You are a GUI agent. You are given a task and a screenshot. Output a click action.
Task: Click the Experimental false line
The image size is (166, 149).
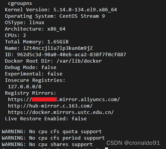(34, 74)
